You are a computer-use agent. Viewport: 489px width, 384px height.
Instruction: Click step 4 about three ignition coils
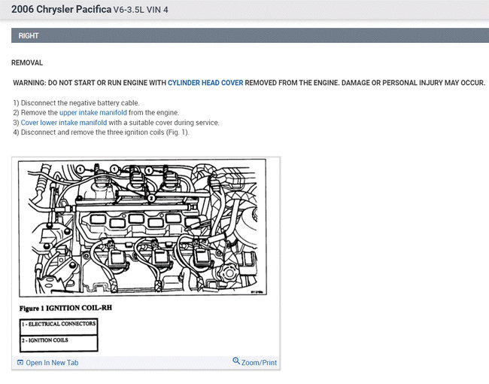(101, 133)
